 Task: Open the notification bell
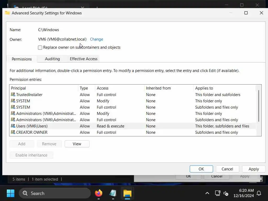[x=259, y=193]
